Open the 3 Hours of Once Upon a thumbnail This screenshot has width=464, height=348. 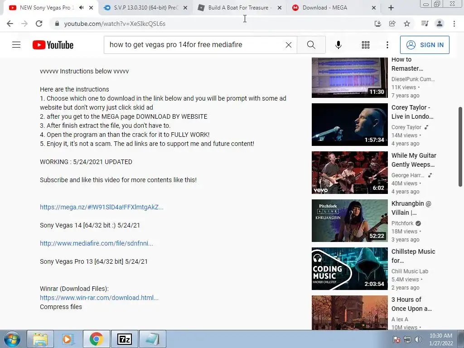click(349, 313)
